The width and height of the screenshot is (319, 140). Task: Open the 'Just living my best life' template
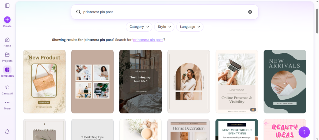coord(140,81)
